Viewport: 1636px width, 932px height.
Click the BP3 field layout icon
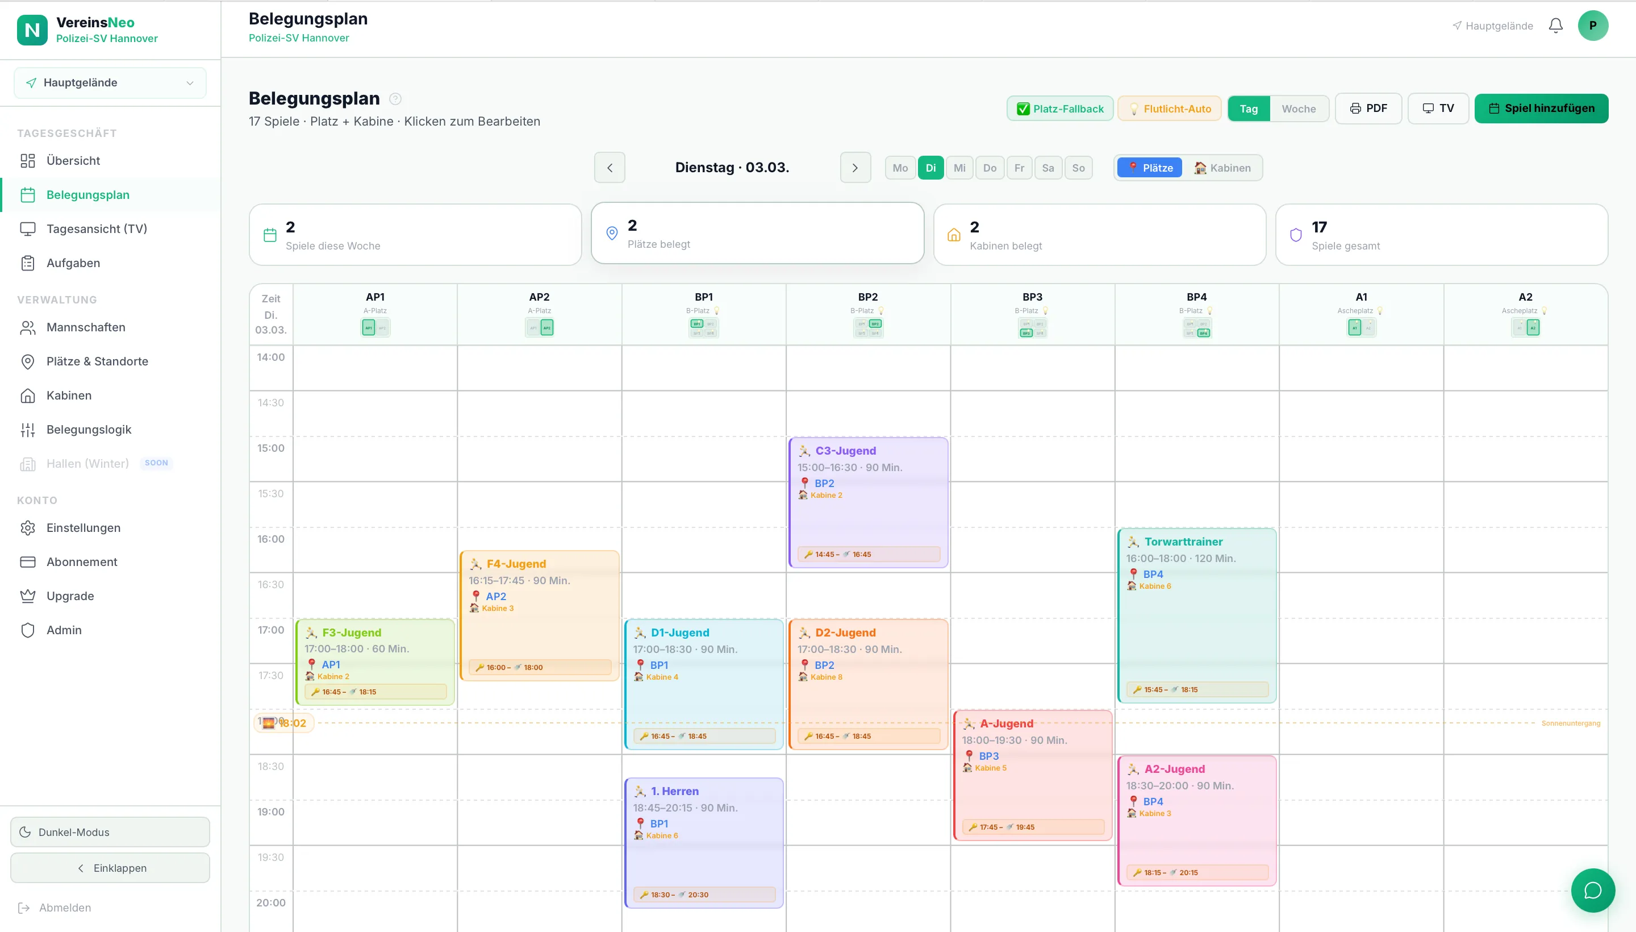pos(1032,328)
